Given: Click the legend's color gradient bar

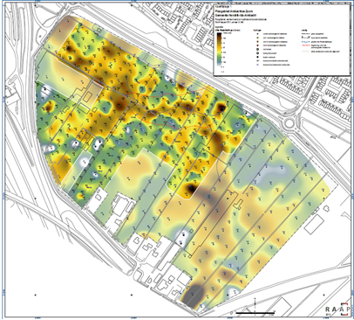Looking at the screenshot, I should click(219, 49).
